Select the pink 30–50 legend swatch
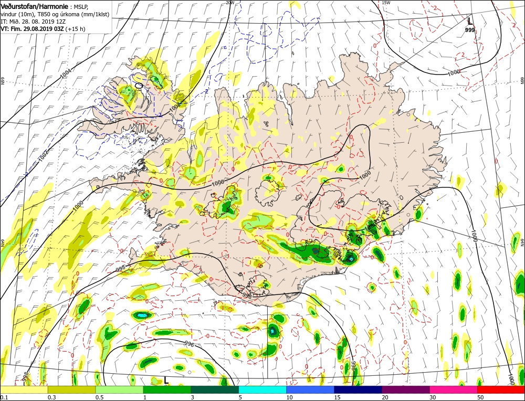The image size is (525, 401). click(454, 389)
